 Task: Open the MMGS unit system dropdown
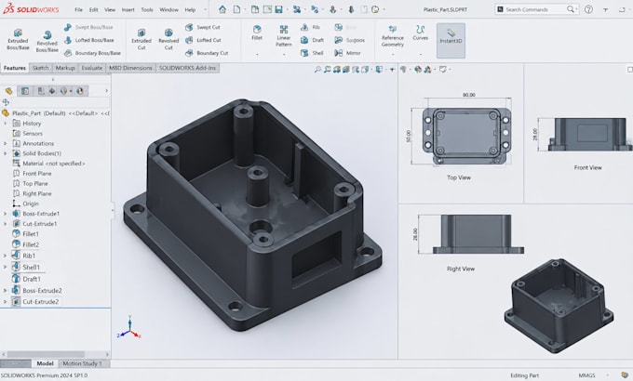coord(607,375)
